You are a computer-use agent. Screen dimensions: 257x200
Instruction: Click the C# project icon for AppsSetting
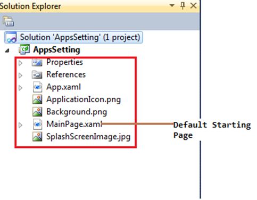pos(24,49)
